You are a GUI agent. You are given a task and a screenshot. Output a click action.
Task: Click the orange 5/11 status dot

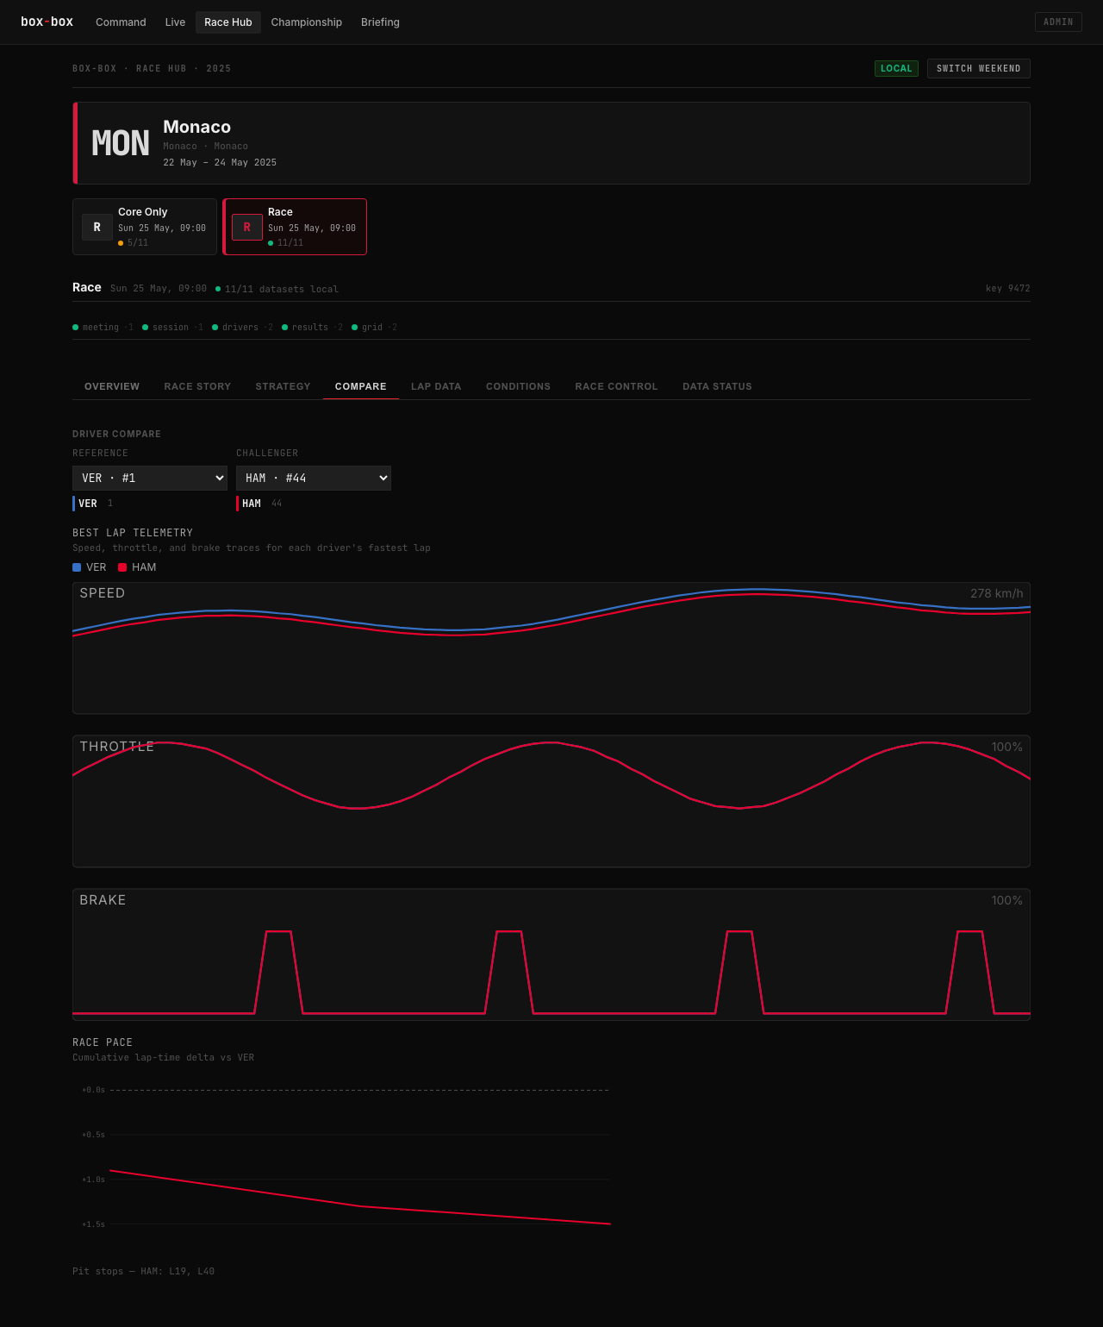121,243
